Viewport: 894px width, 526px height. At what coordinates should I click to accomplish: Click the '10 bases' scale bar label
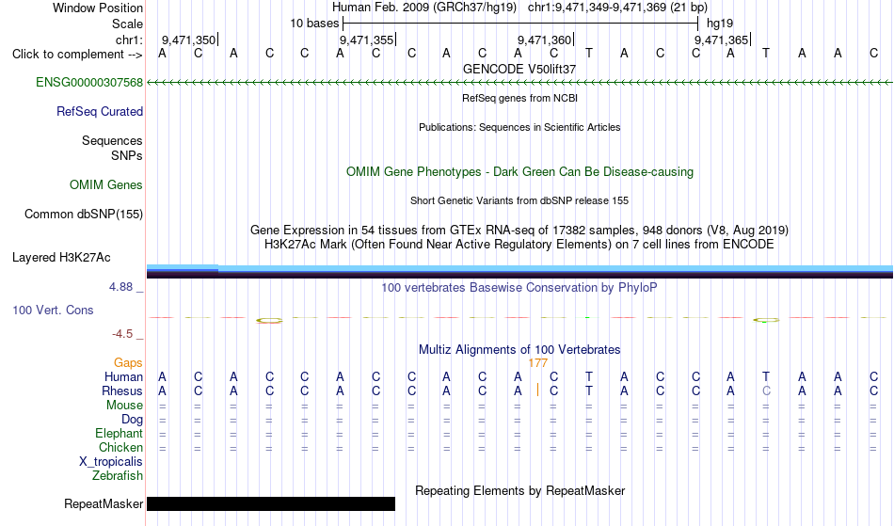click(x=314, y=24)
